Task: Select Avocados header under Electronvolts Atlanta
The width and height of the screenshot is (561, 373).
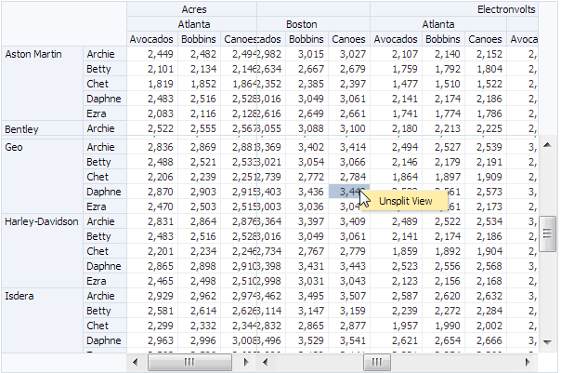Action: coord(396,39)
